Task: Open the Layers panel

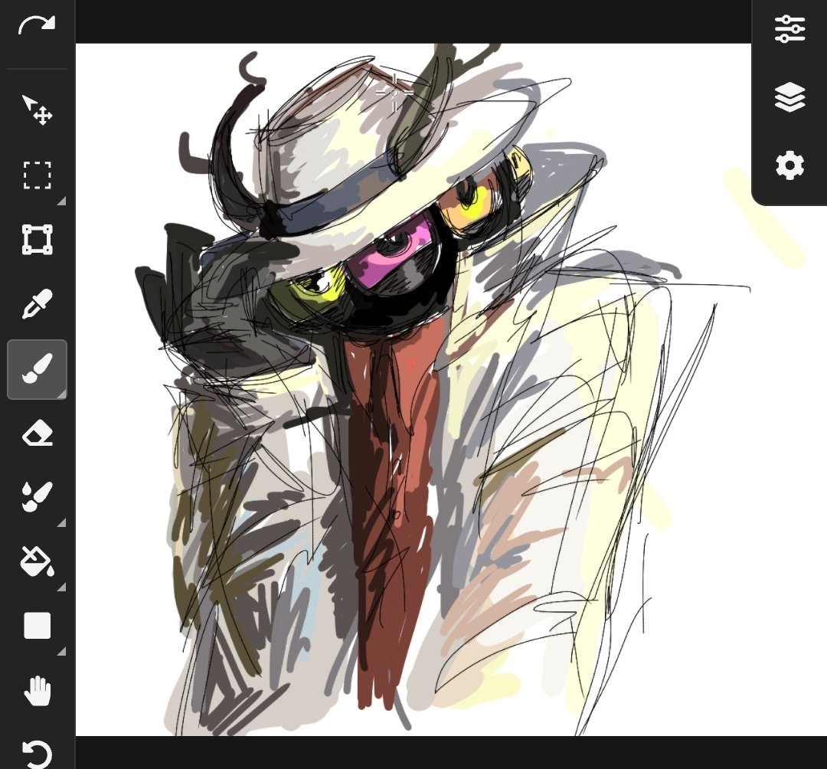Action: (x=789, y=97)
